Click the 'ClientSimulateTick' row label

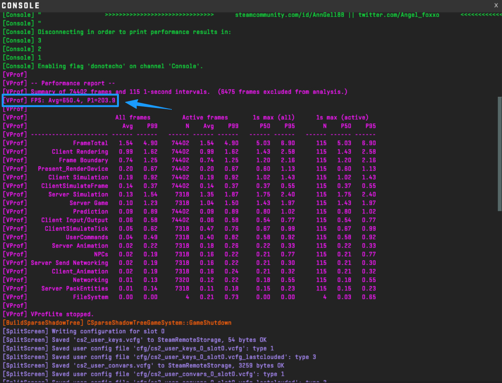tap(77, 229)
